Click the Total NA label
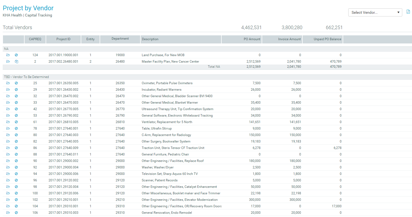 (214, 67)
